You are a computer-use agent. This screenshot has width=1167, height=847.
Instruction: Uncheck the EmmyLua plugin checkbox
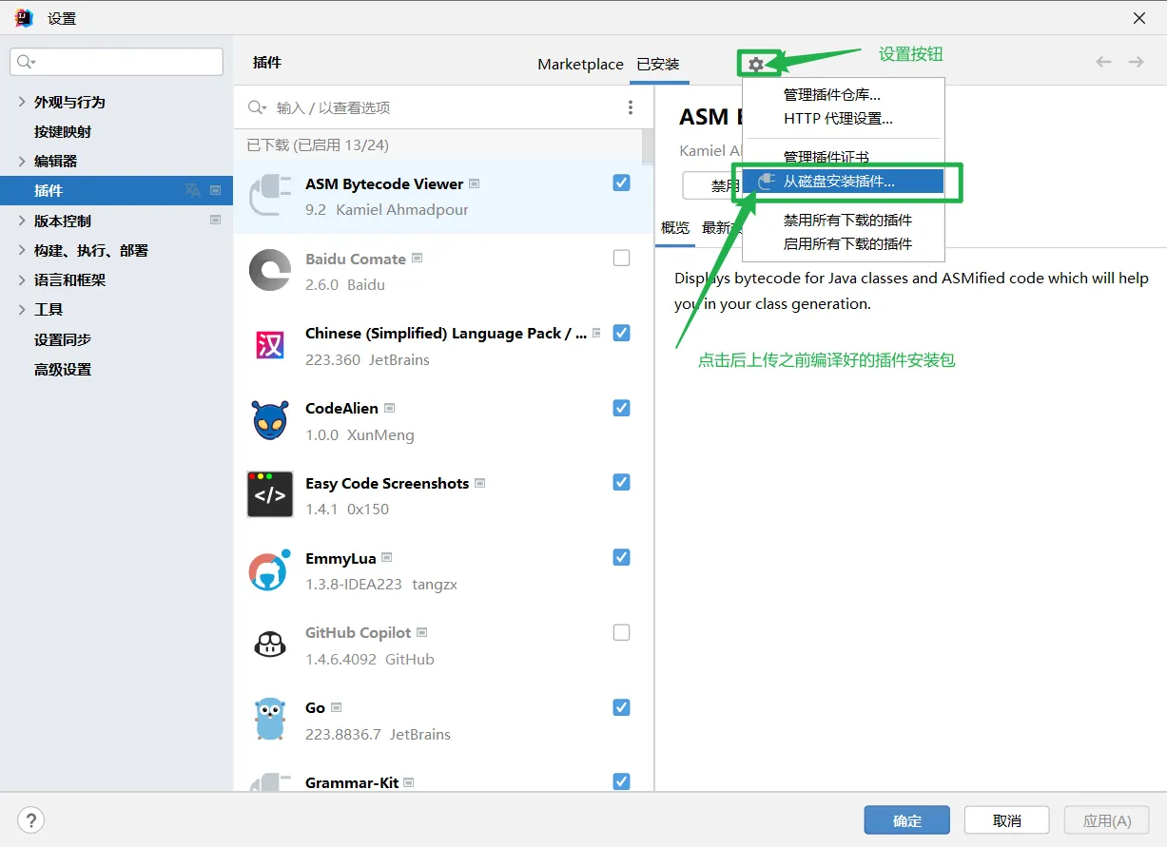coord(621,557)
